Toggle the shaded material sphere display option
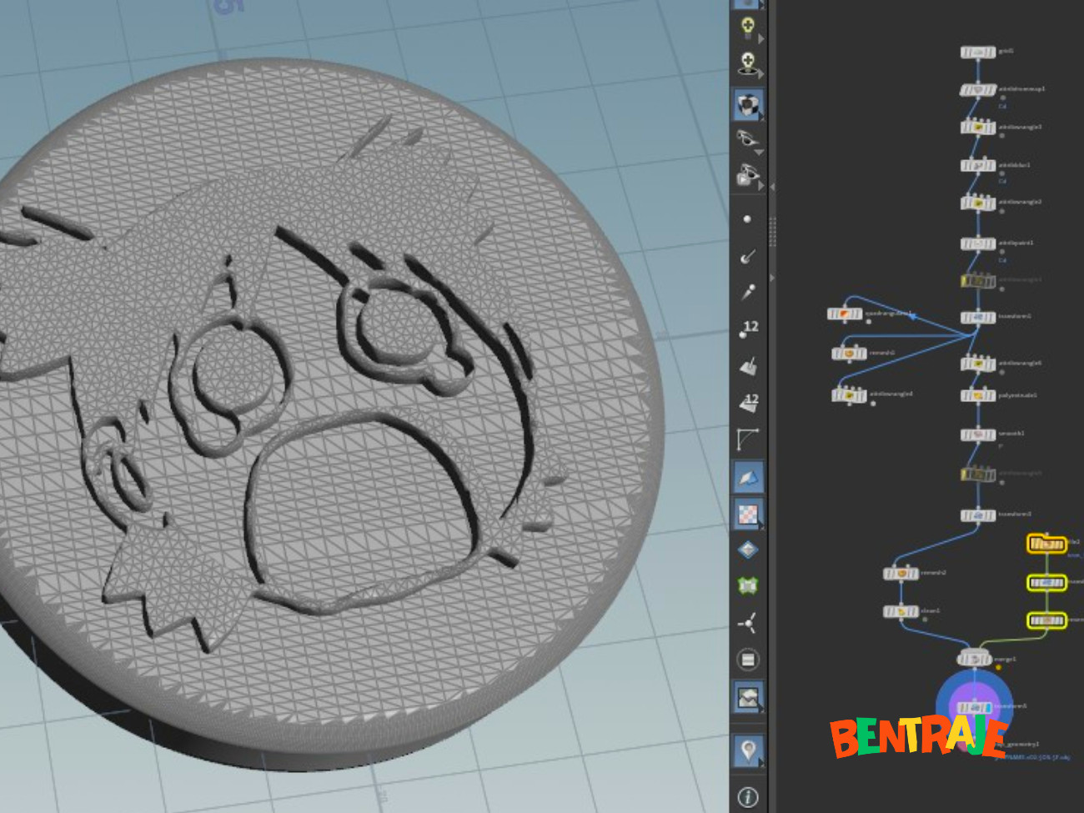Screen dimensions: 1084x813 point(748,104)
